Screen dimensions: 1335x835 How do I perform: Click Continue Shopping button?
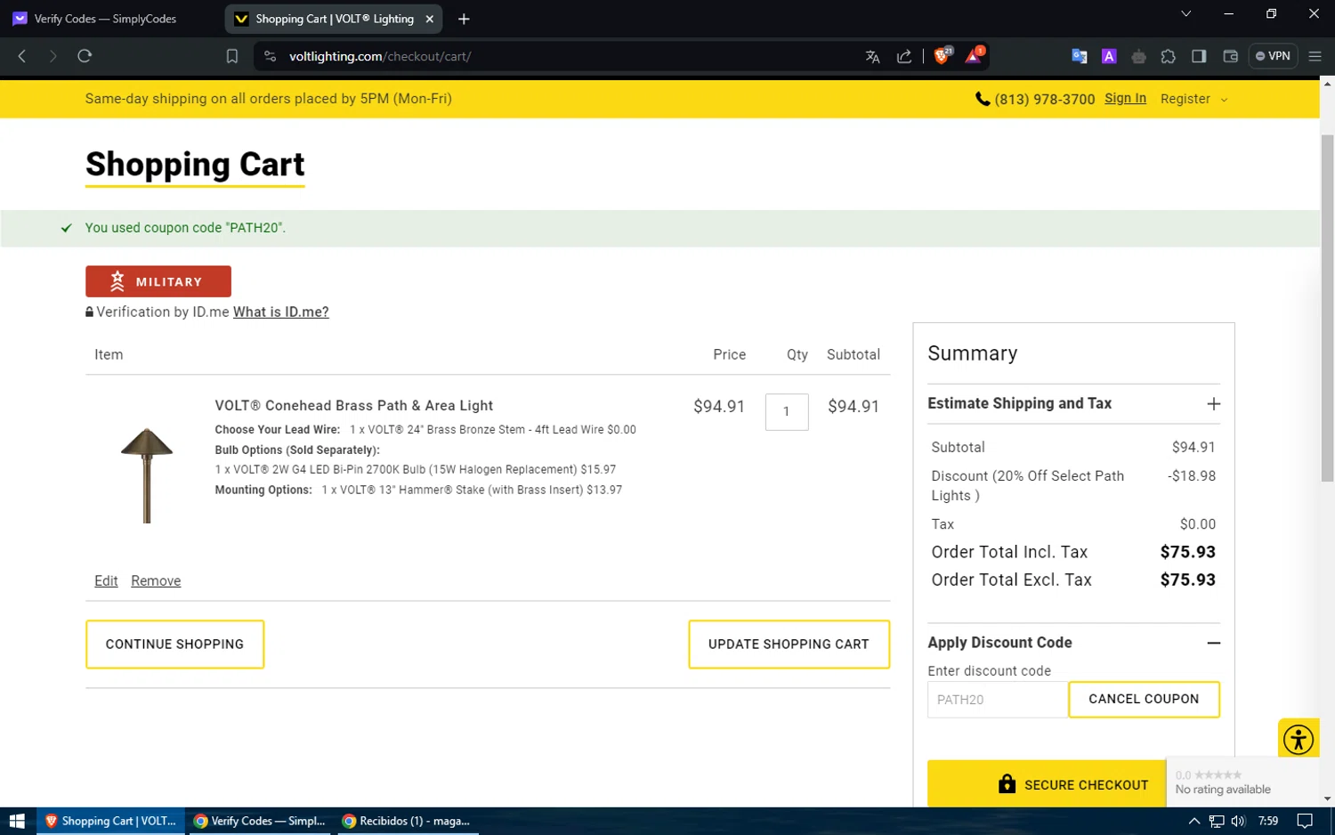coord(174,644)
